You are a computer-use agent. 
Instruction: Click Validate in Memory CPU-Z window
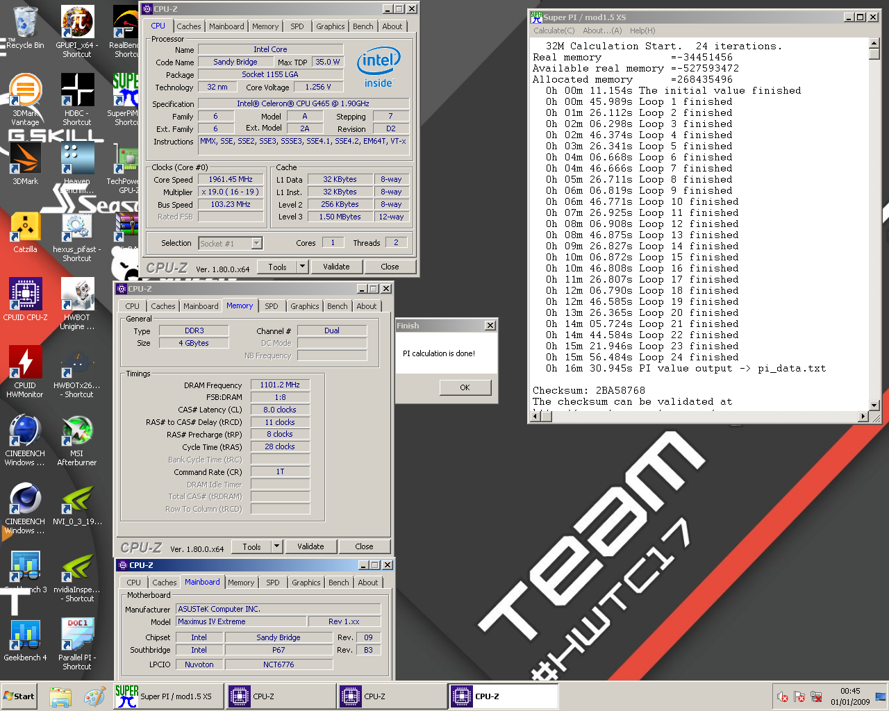pyautogui.click(x=310, y=546)
